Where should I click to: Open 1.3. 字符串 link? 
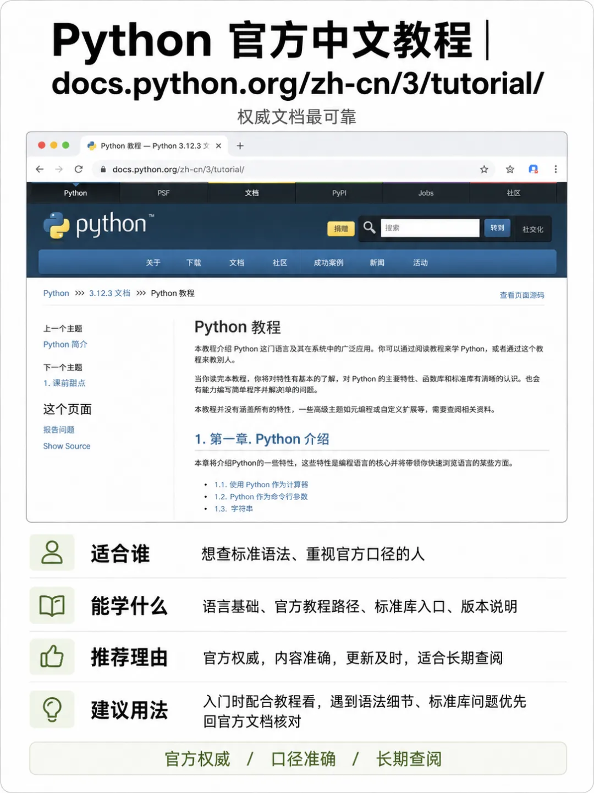pyautogui.click(x=234, y=509)
